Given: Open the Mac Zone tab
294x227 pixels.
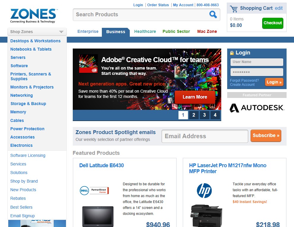Looking at the screenshot, I should click(x=207, y=31).
